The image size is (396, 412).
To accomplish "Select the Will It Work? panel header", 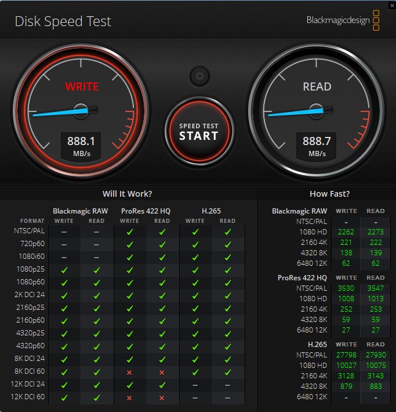I will click(x=127, y=194).
